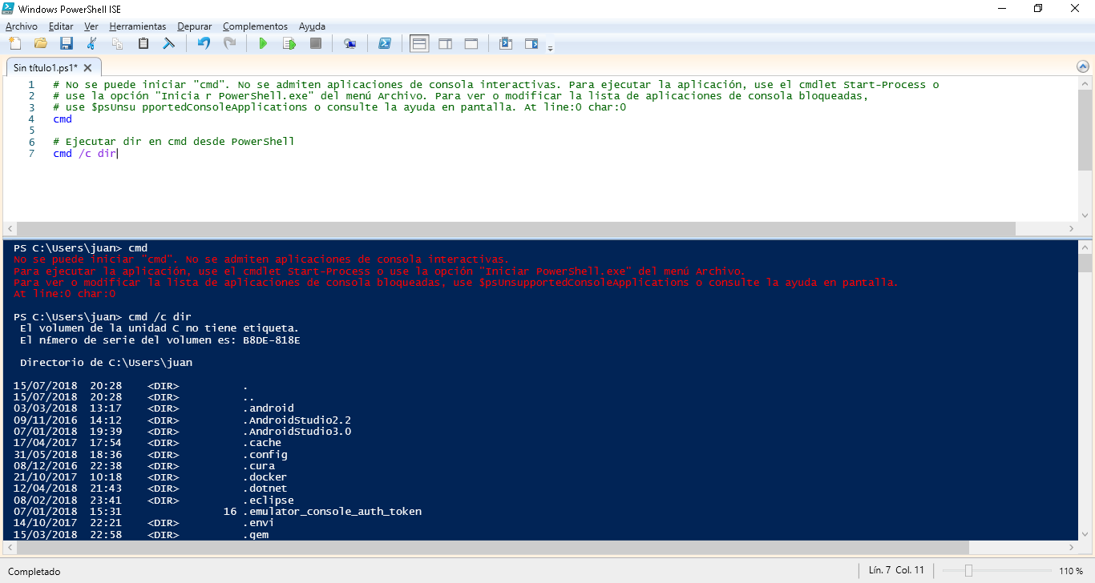Redo the last undone edit
1095x583 pixels.
point(229,43)
